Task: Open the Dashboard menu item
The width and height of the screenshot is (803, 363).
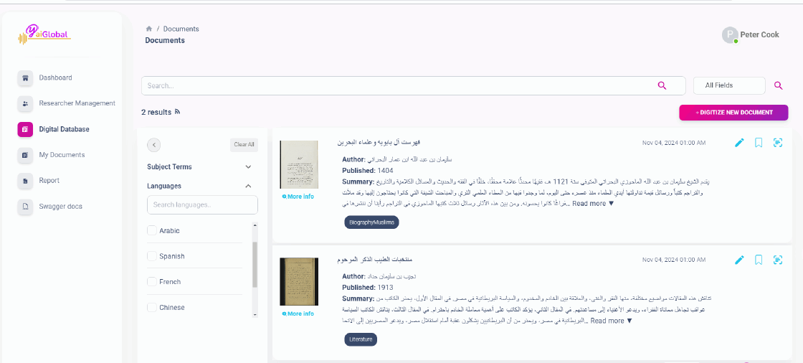Action: tap(55, 78)
